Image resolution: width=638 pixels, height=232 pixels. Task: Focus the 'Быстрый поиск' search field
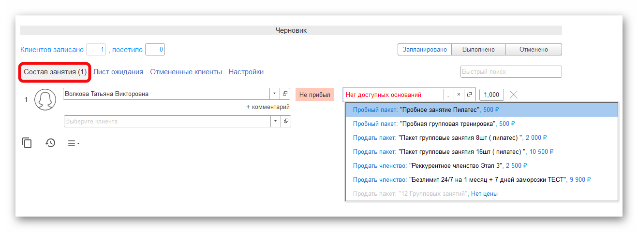[x=511, y=72]
